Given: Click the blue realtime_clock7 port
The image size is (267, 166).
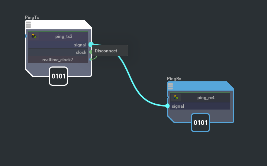Looking at the screenshot, I should 90,59.
